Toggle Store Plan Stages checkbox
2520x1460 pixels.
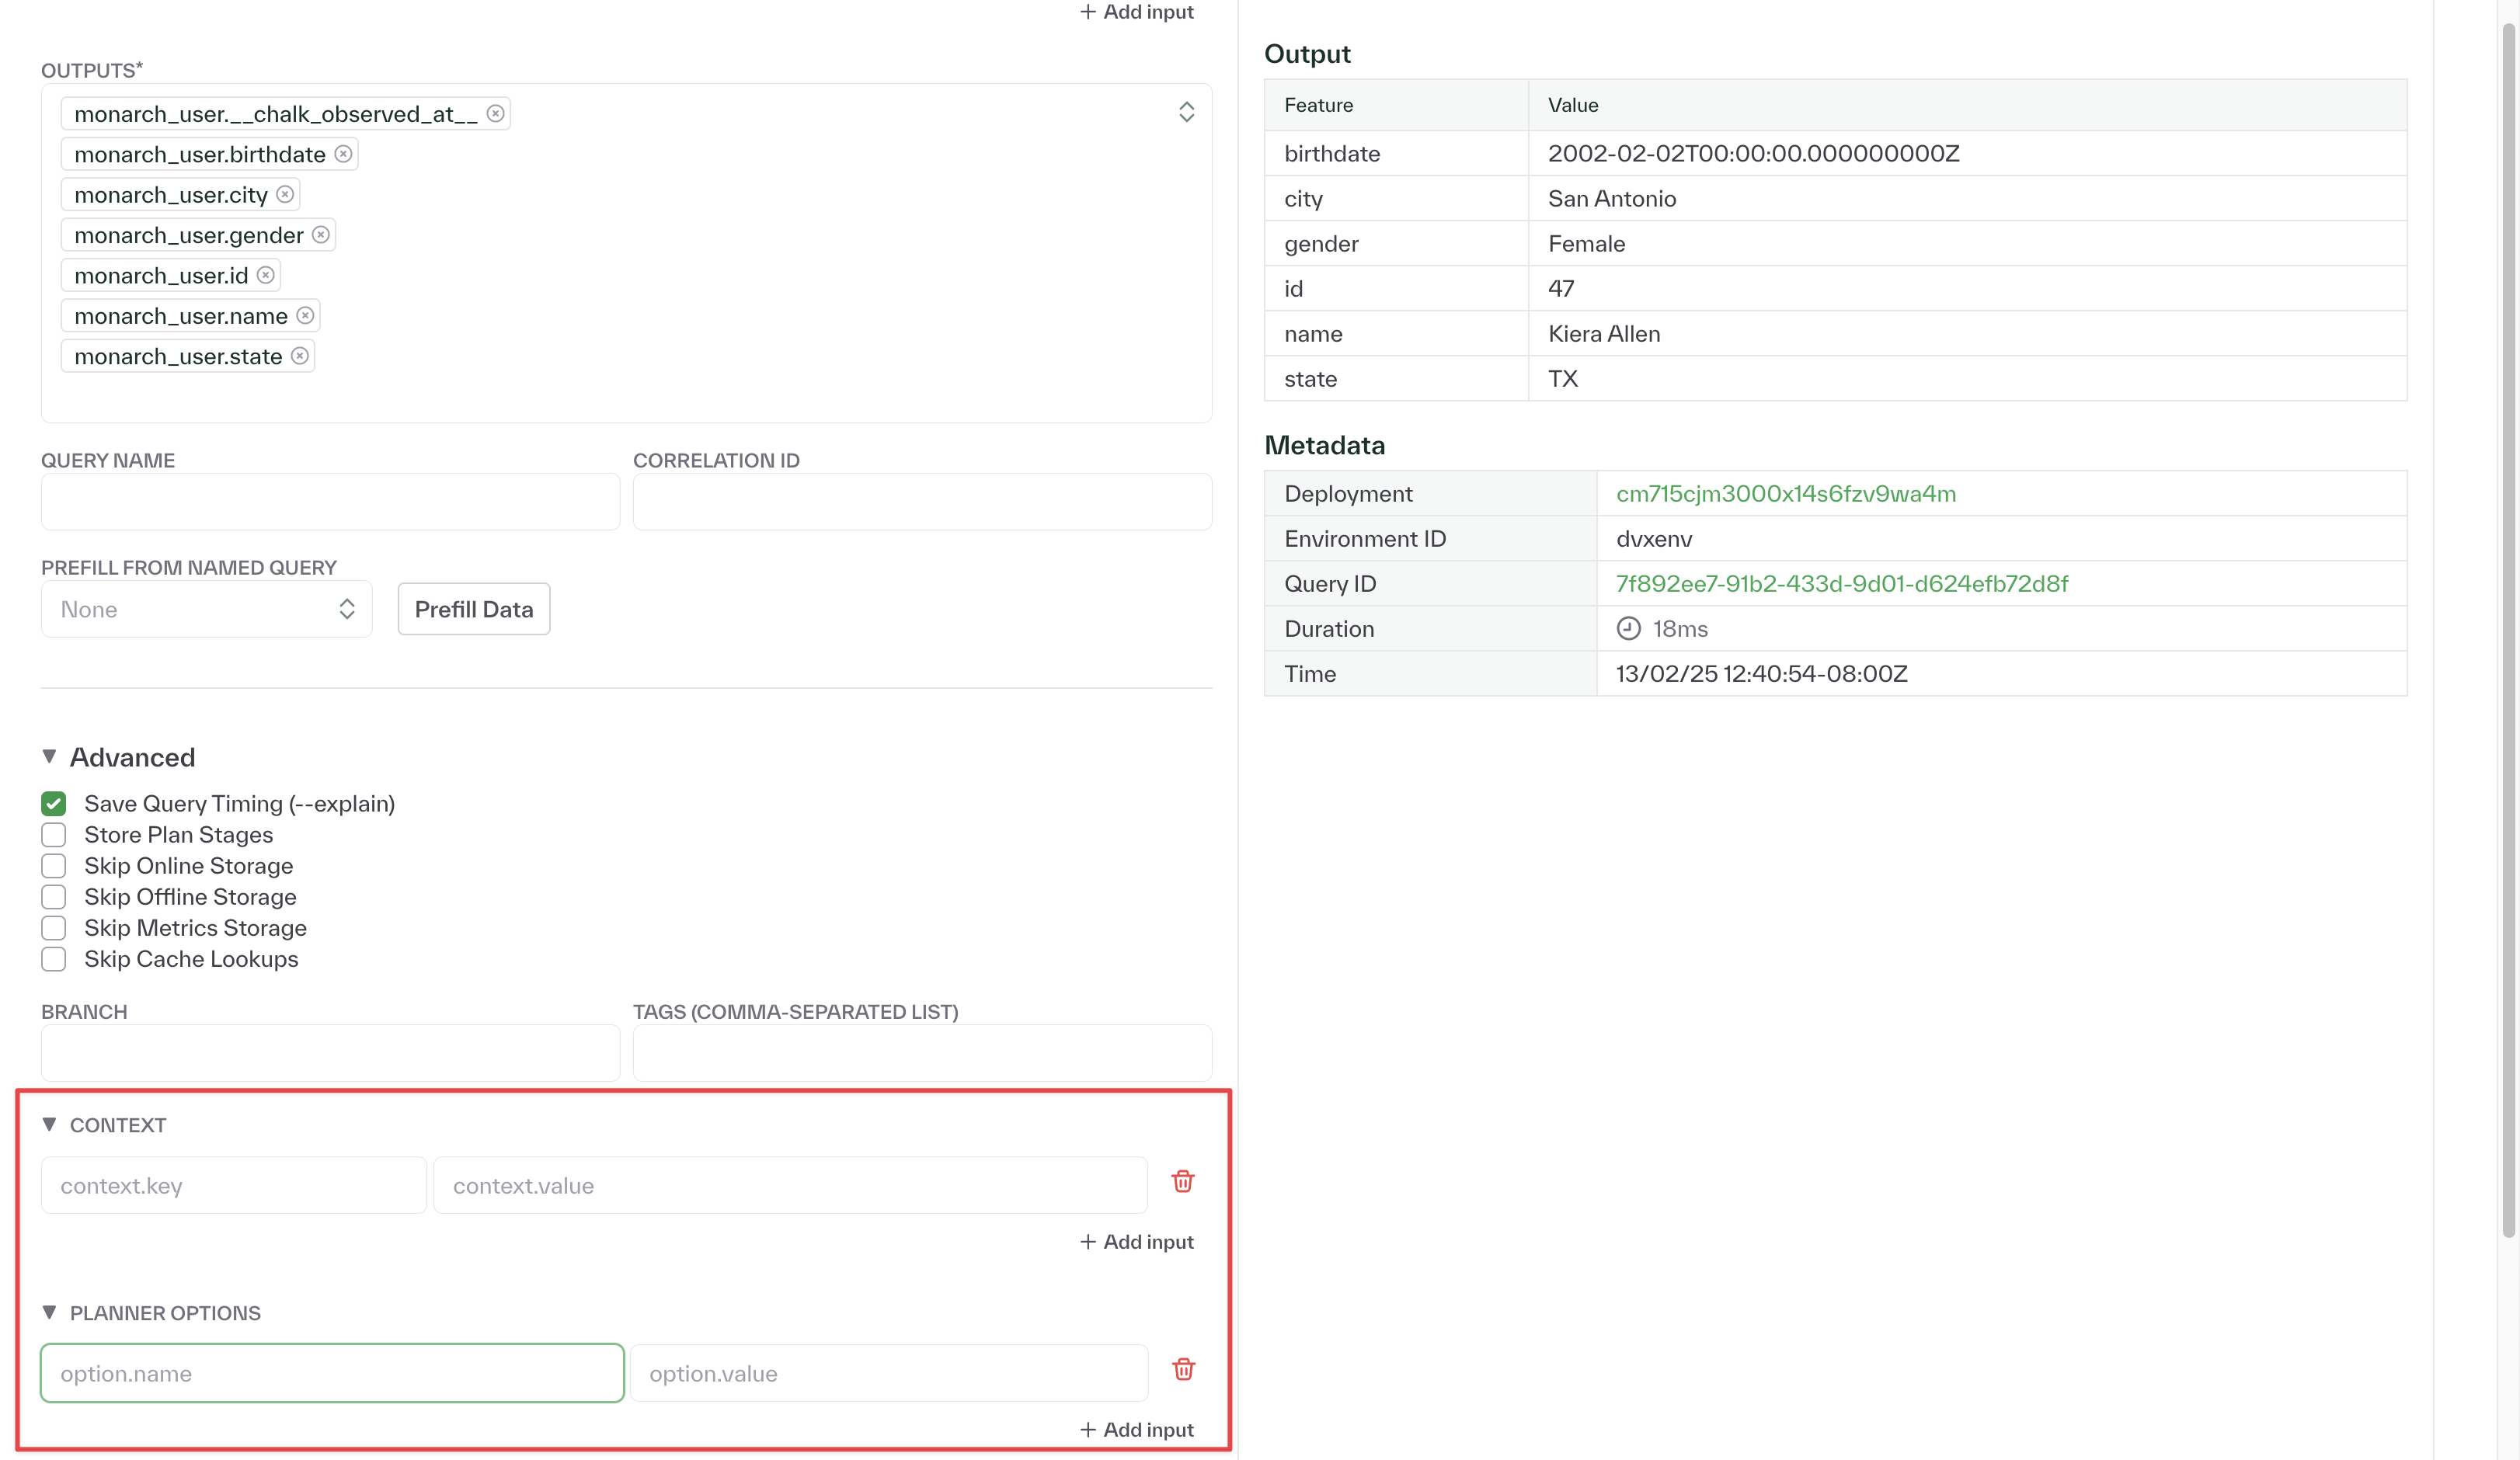[54, 834]
